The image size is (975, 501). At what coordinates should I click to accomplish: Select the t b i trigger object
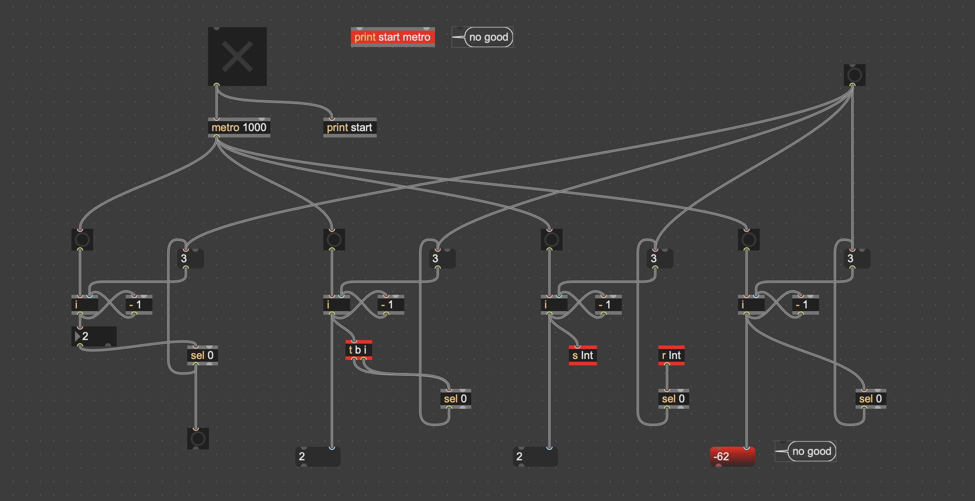[x=358, y=350]
